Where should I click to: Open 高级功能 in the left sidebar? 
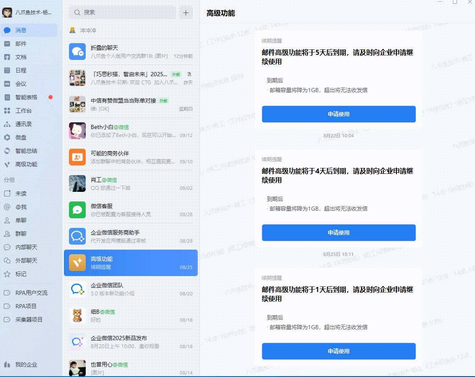pyautogui.click(x=29, y=164)
